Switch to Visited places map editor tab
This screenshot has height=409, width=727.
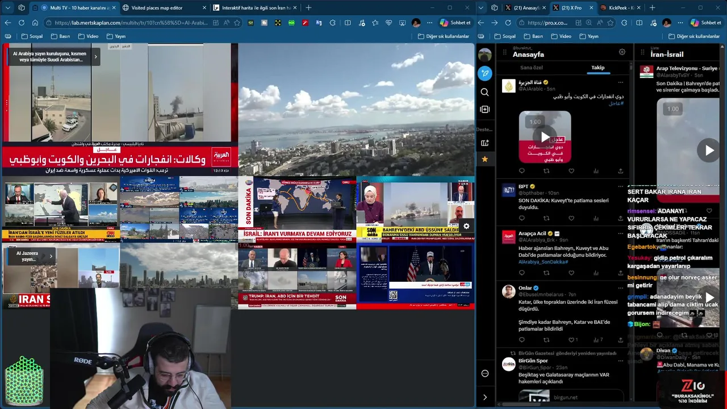[165, 8]
